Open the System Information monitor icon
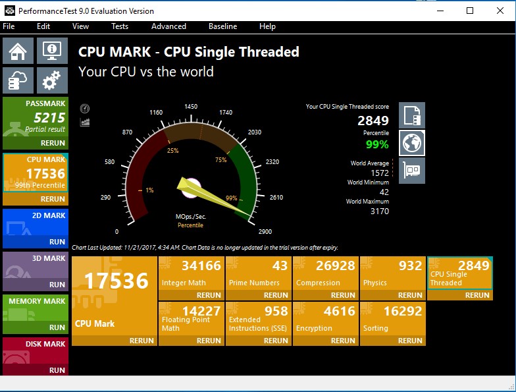Image resolution: width=516 pixels, height=392 pixels. (x=51, y=51)
